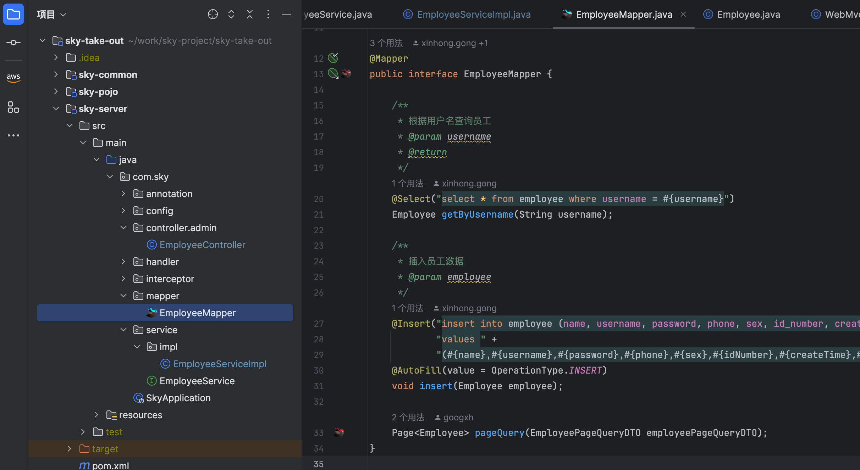Collapse the com.sky package
Viewport: 860px width, 470px height.
[x=110, y=177]
